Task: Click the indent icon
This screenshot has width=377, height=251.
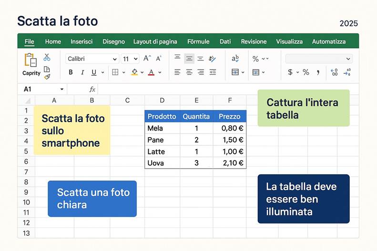Action: [x=213, y=72]
